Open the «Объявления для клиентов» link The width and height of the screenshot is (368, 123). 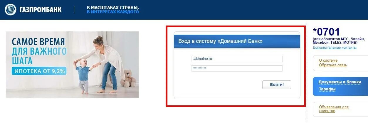pyautogui.click(x=334, y=109)
